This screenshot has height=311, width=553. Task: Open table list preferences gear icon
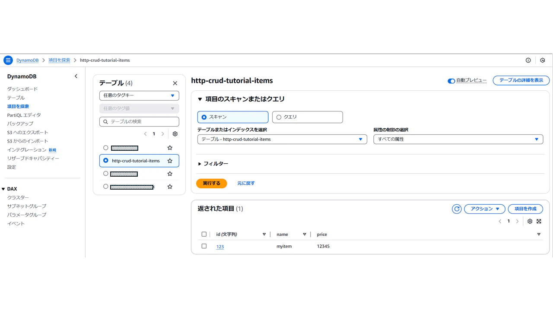[175, 134]
